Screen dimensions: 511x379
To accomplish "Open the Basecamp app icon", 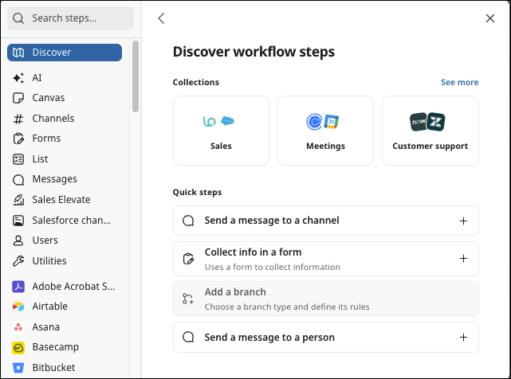I will pos(18,348).
